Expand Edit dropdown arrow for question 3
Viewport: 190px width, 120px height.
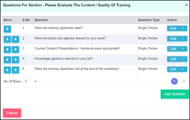(183, 49)
